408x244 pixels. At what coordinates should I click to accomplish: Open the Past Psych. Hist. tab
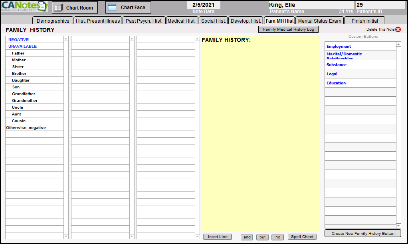(144, 21)
